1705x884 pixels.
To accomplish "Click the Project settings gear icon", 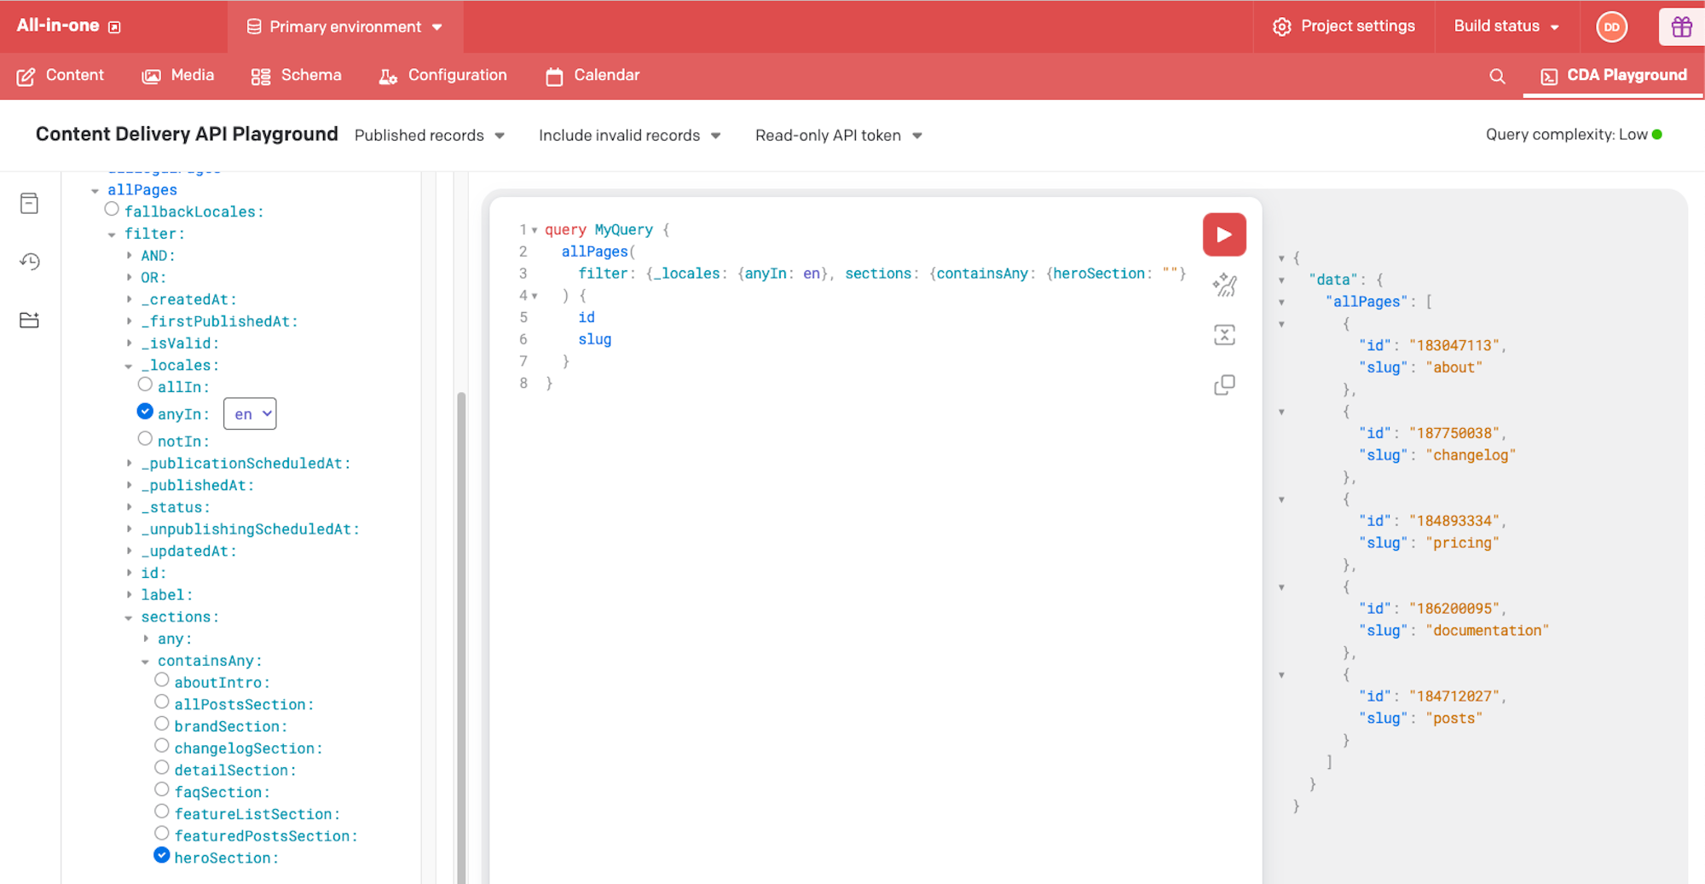I will [x=1281, y=26].
